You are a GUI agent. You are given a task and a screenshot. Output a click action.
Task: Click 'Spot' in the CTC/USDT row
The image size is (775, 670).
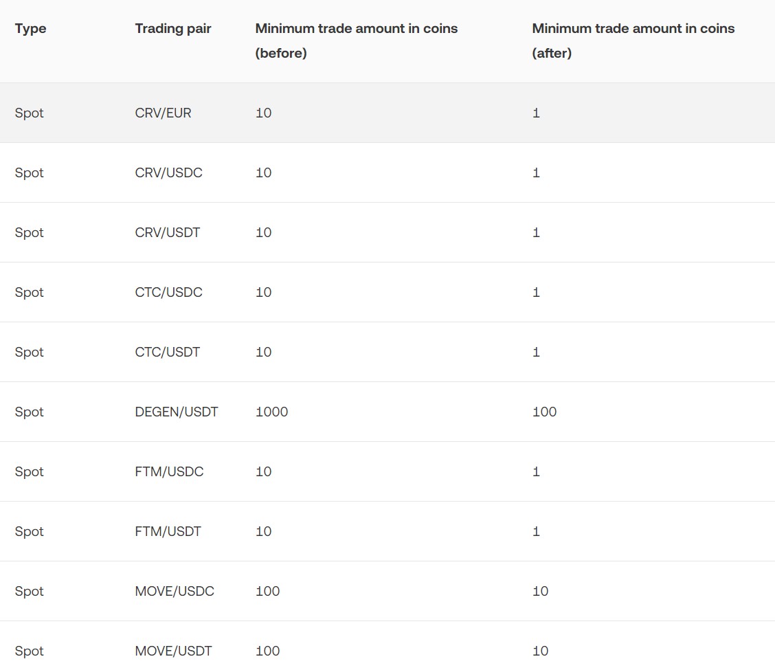pos(29,353)
